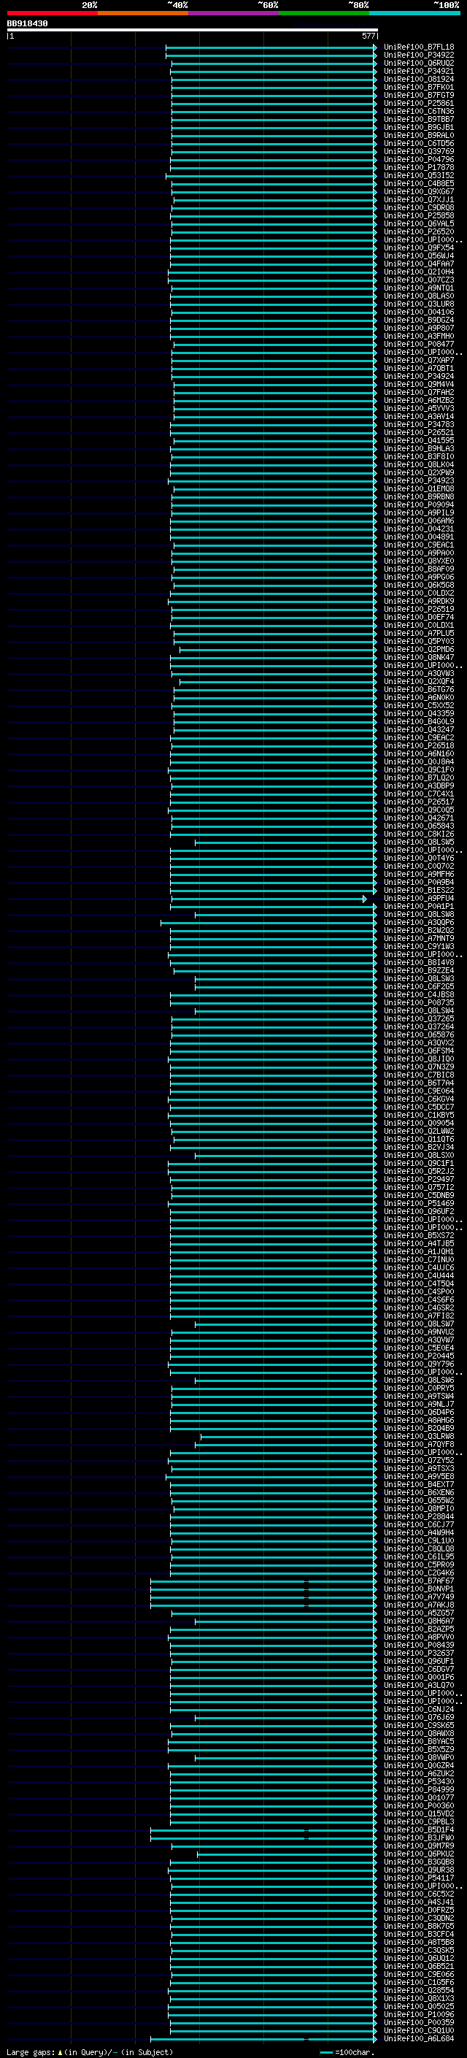Select the UniRef100_O65876 label
Viewport: 467px width, 2058px height.
coord(418,1034)
